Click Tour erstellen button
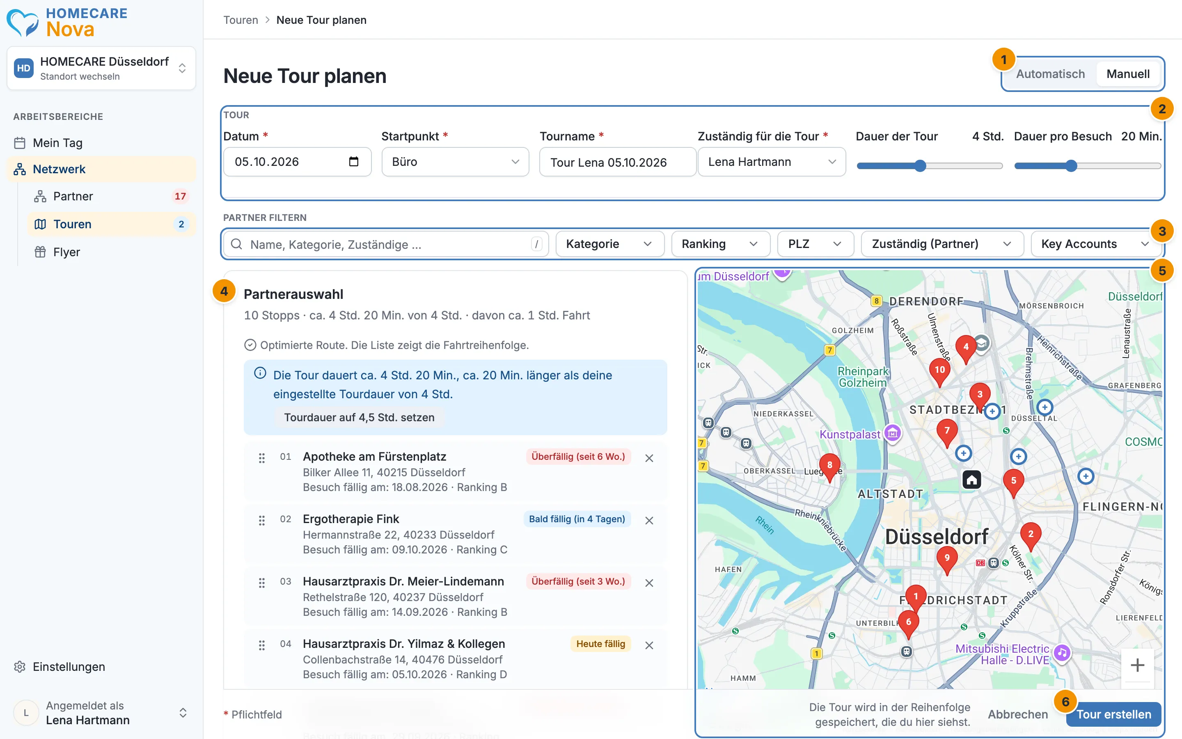This screenshot has width=1182, height=739. pos(1113,714)
